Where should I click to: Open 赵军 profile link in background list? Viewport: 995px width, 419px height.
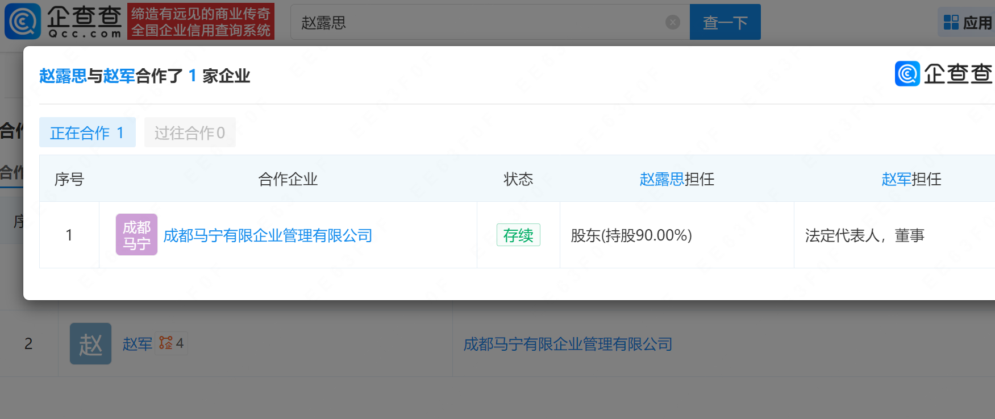point(138,344)
